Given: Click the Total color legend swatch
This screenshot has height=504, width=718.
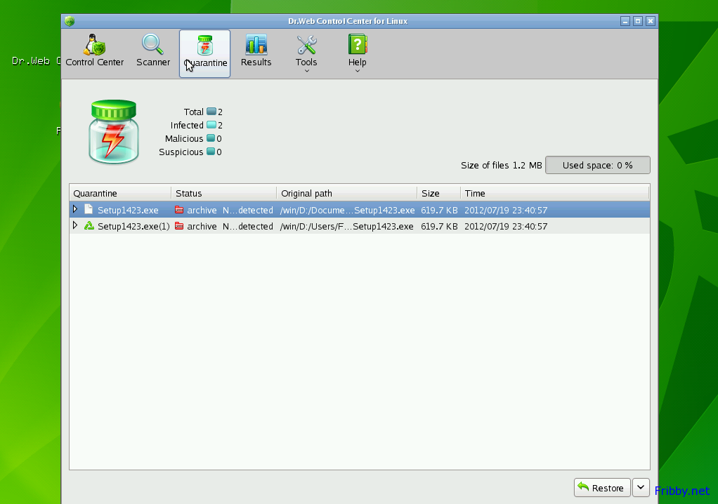Looking at the screenshot, I should 211,111.
